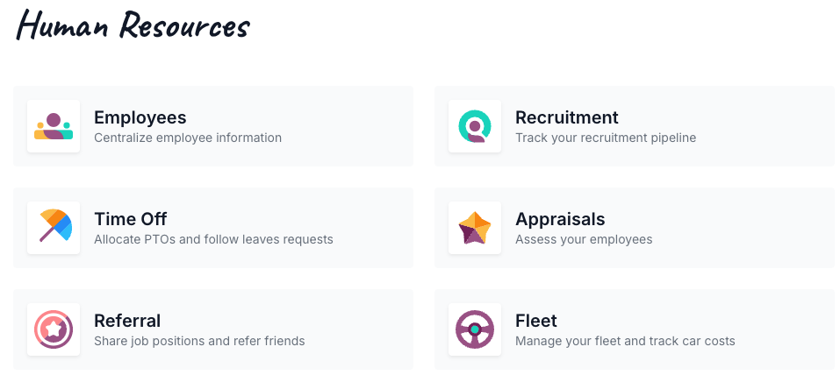The width and height of the screenshot is (840, 375).
Task: Select the Time Off title
Action: [131, 219]
